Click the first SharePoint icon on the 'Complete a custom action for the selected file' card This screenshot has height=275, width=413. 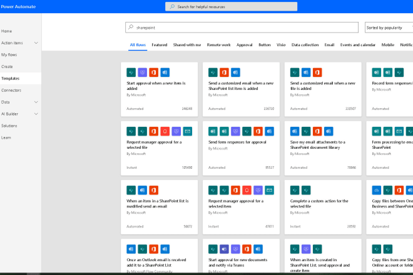[295, 190]
